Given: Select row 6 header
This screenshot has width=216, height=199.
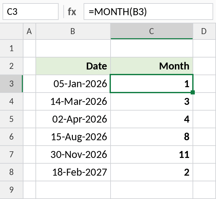Looking at the screenshot, I should [11, 137].
